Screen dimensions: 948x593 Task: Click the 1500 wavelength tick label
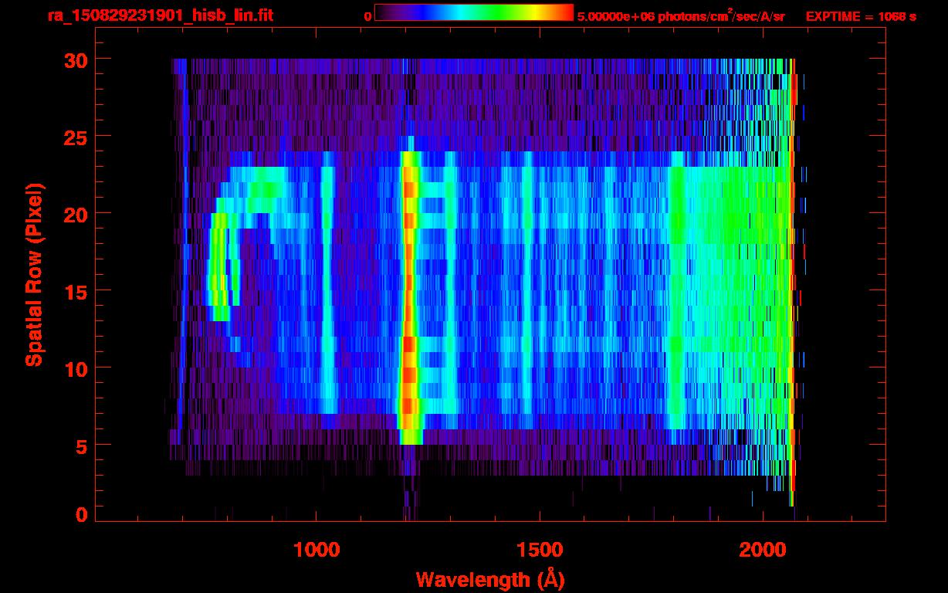tap(540, 549)
